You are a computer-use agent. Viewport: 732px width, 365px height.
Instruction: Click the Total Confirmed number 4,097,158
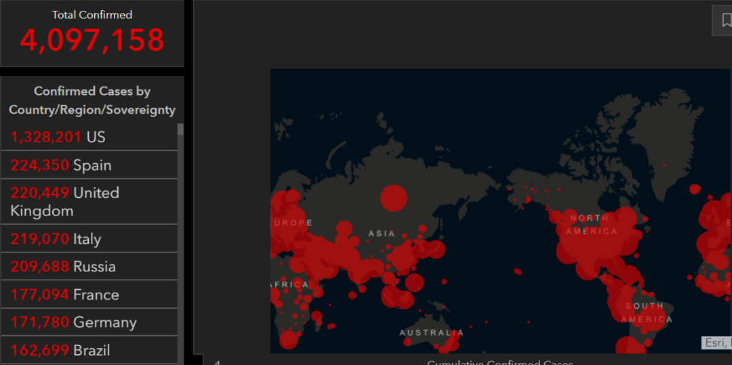pyautogui.click(x=92, y=40)
